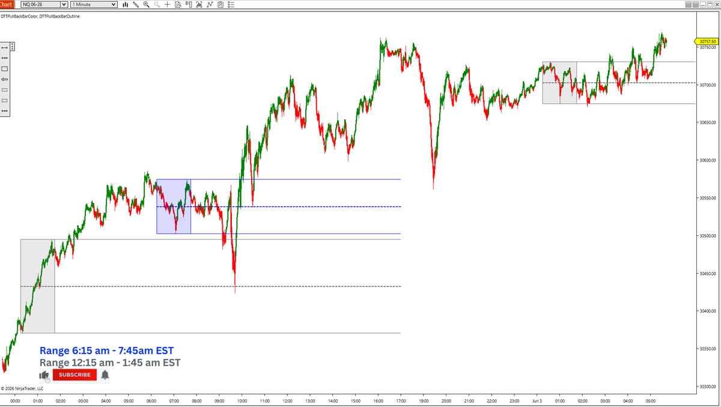Click the yellow 30757.50 price marker
Image resolution: width=721 pixels, height=407 pixels.
707,41
